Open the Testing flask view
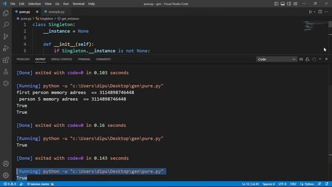 [x=6, y=72]
